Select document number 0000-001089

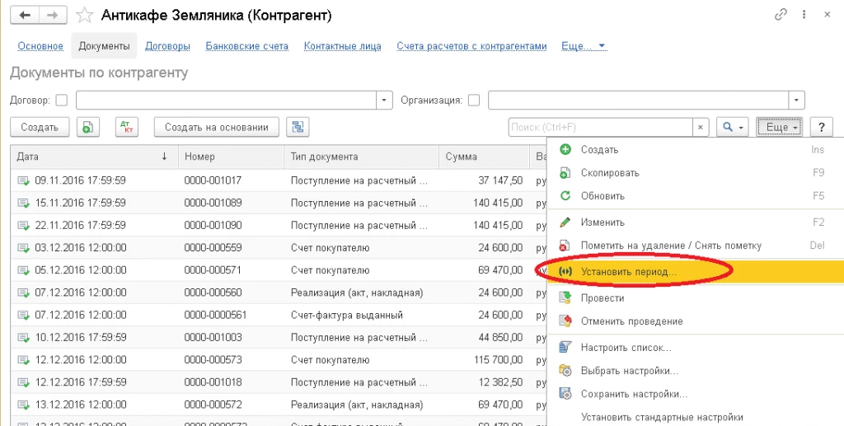click(x=213, y=204)
